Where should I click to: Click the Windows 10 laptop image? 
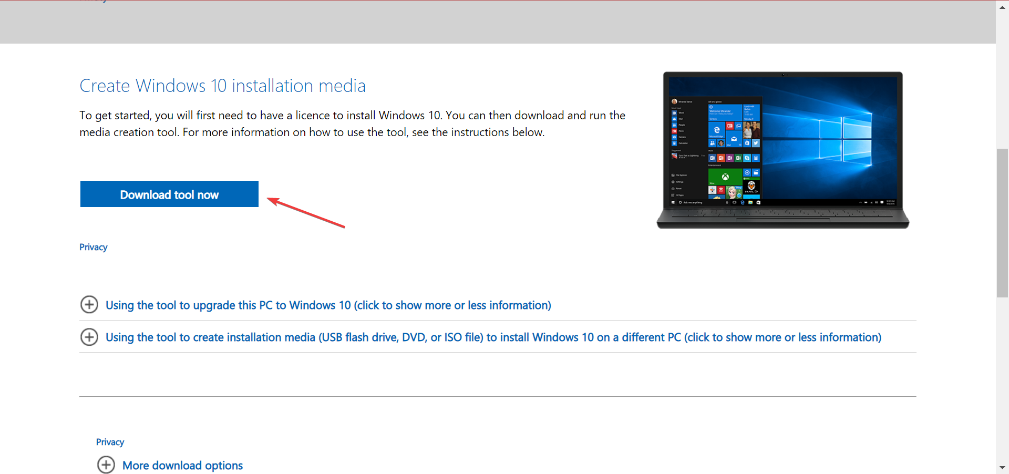[783, 150]
